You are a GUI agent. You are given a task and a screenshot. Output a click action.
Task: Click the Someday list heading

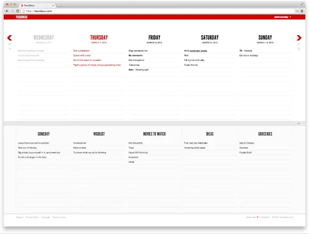44,134
